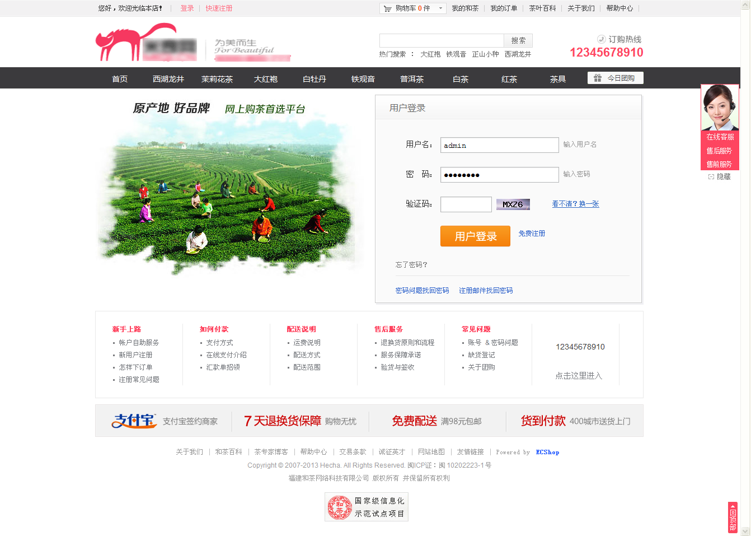This screenshot has width=751, height=536.
Task: Click the Alipay logo in footer
Action: pyautogui.click(x=134, y=421)
